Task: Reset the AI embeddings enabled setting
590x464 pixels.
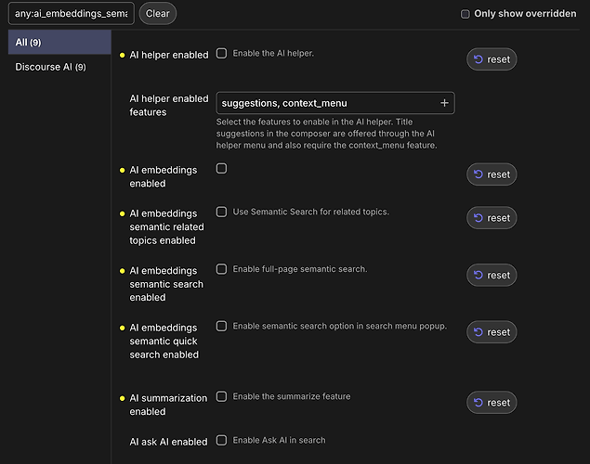Action: point(492,174)
